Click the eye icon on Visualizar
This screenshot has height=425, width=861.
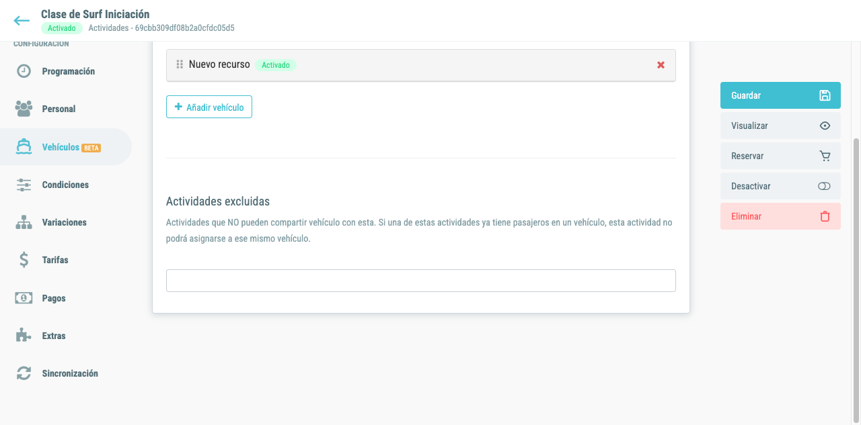(x=825, y=126)
